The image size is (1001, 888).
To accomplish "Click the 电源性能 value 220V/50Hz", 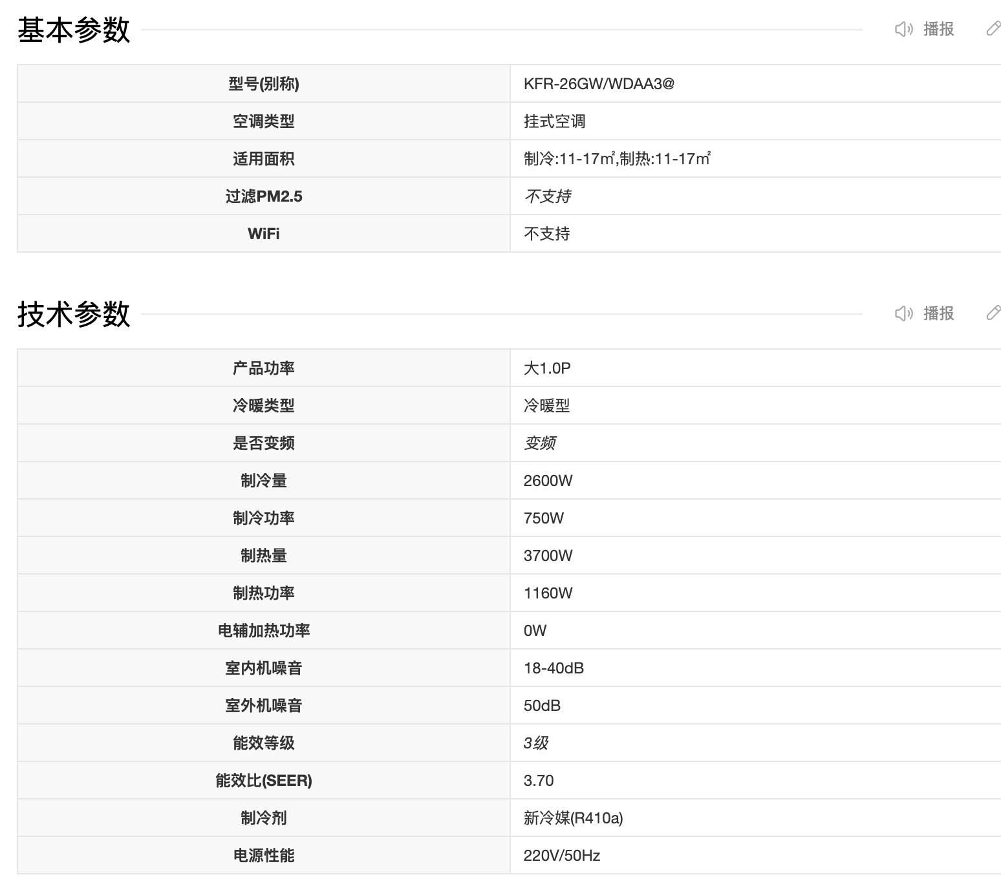I will (x=561, y=856).
